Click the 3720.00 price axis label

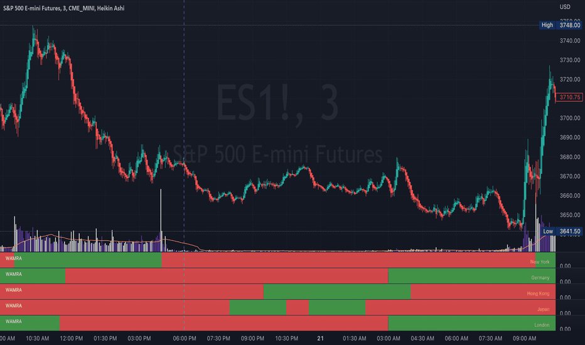(x=570, y=80)
